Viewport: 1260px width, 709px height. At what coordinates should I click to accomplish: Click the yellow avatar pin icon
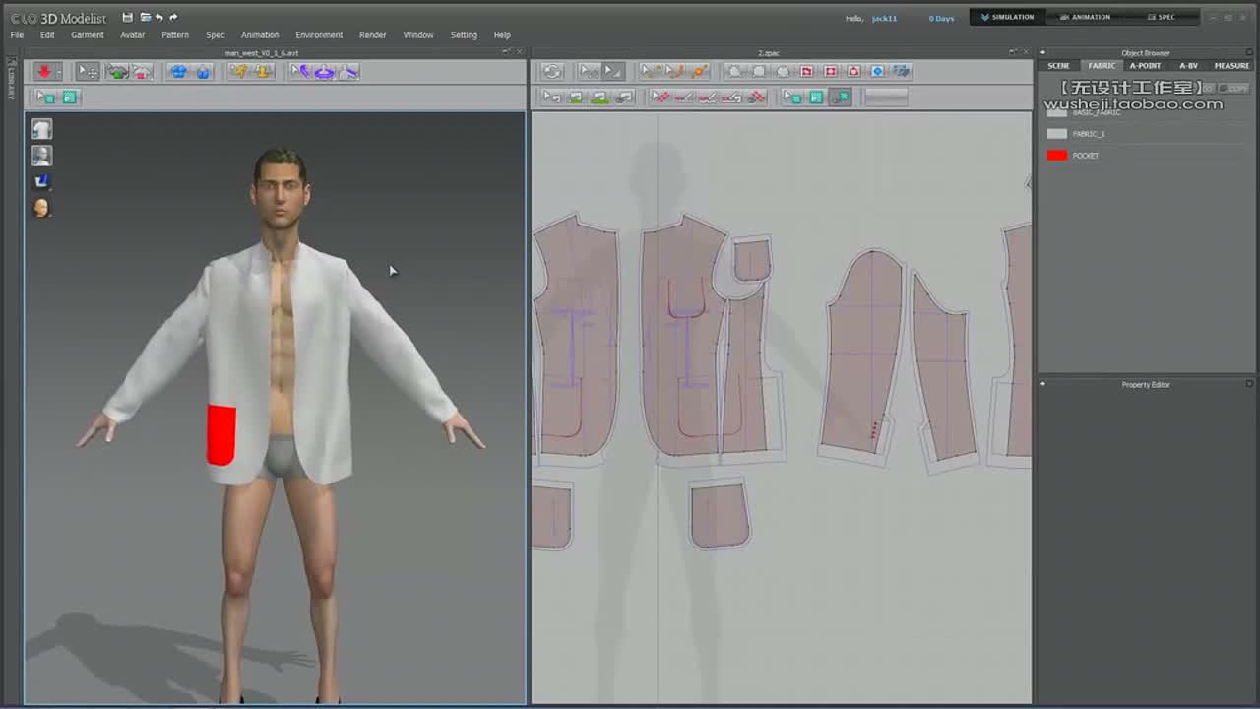(x=263, y=71)
